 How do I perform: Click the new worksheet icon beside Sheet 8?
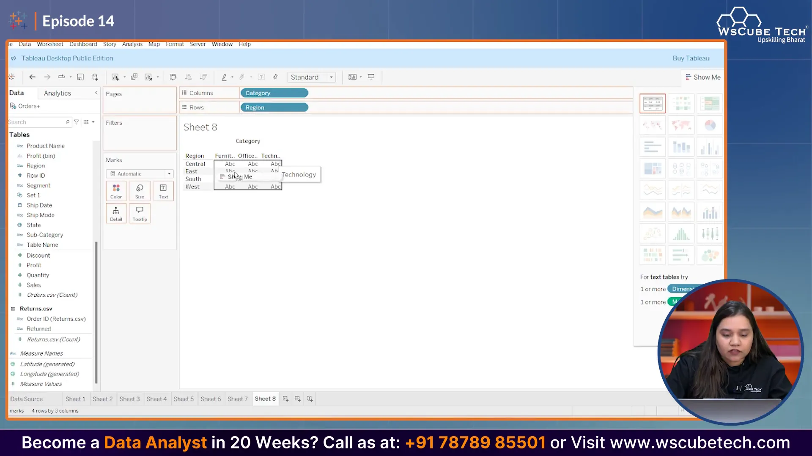click(x=285, y=399)
